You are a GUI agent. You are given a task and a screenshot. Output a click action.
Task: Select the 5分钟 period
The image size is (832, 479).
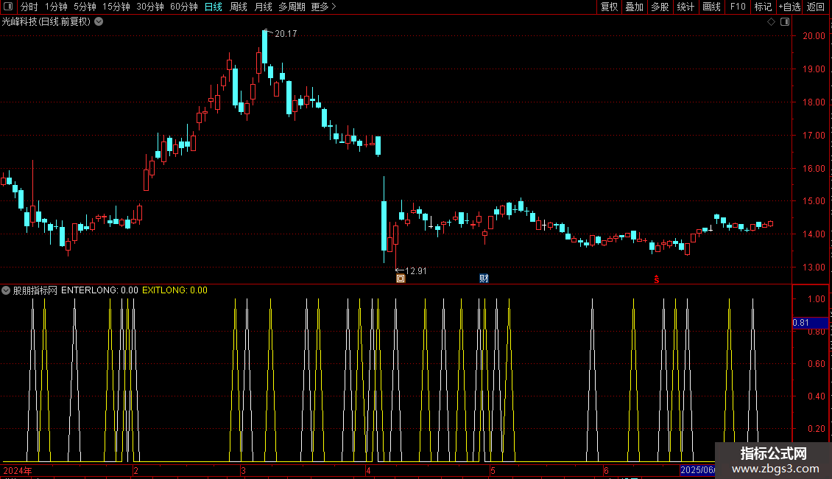[x=85, y=7]
